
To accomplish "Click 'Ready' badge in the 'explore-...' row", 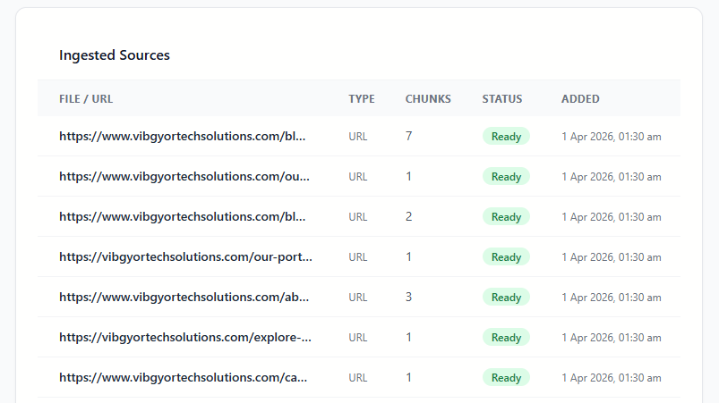I will coord(506,338).
